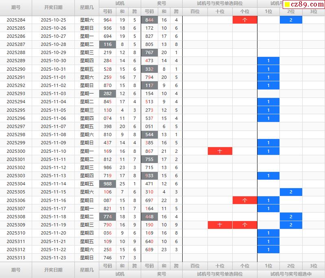The width and height of the screenshot is (325, 278).
Task: Click red 十 marker in row 2025309
Action: click(220, 225)
